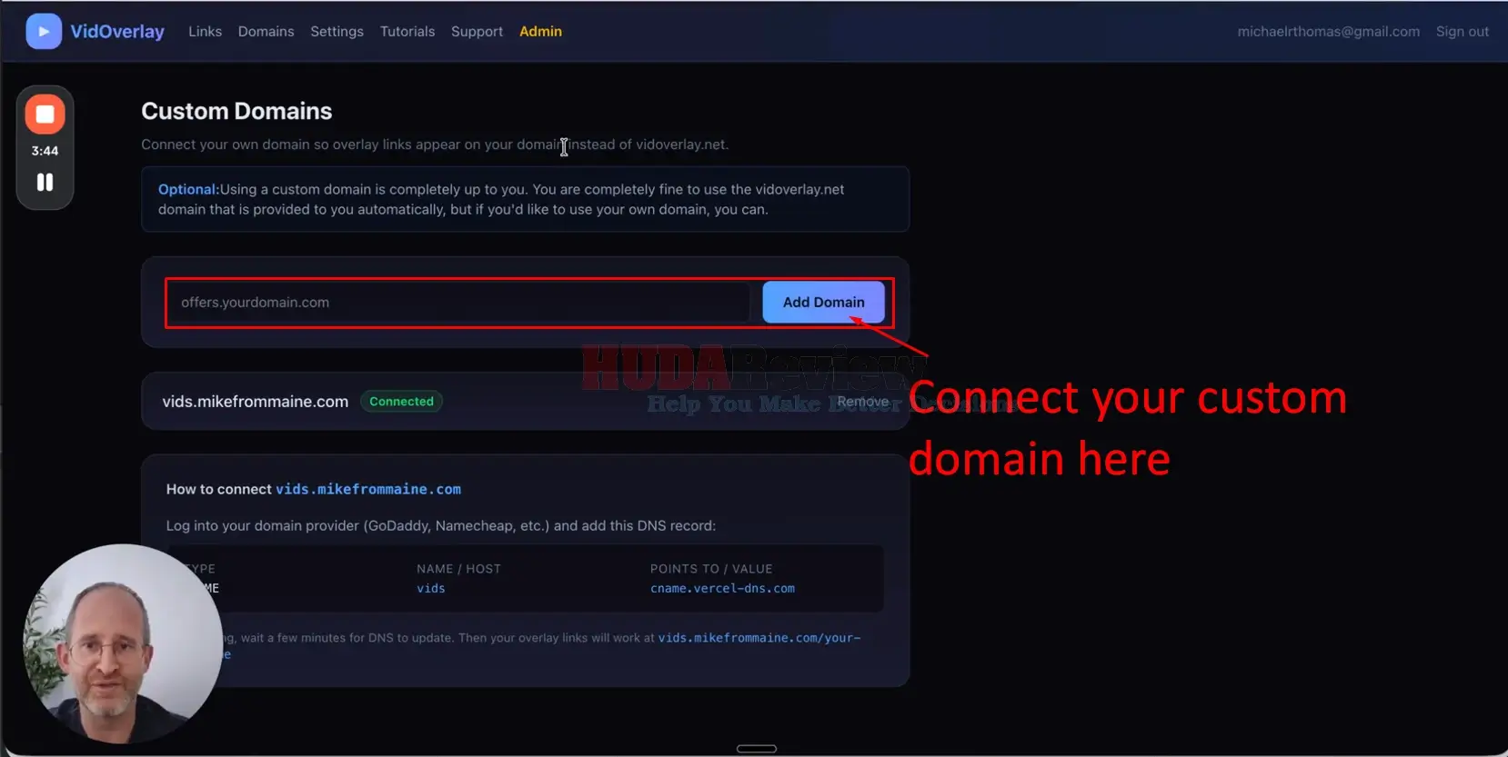Click the michaelrthomas@gmail.com account email
Screen dimensions: 1508x757
click(1328, 32)
